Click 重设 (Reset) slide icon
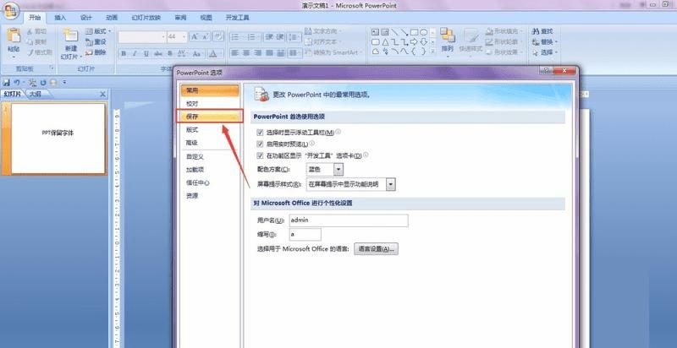677x348 pixels. pos(90,42)
